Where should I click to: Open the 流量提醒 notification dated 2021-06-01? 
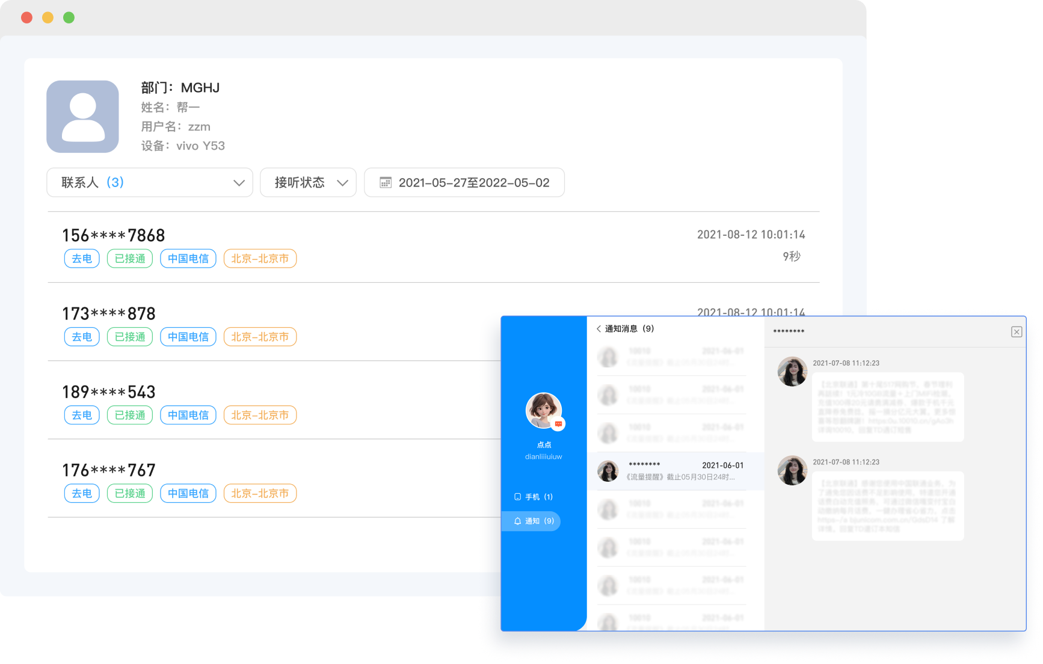[x=675, y=471]
